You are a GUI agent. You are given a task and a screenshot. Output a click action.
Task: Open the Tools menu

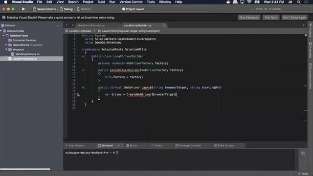151,2
